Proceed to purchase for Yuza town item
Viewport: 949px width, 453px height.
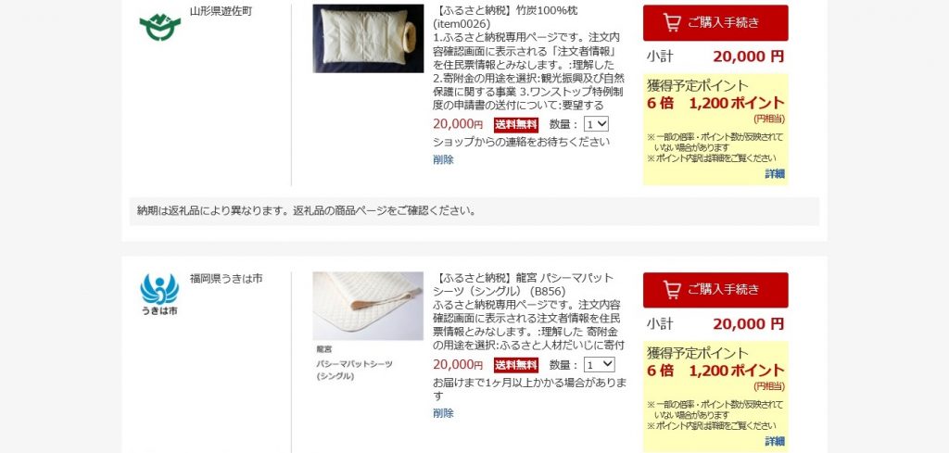click(x=715, y=23)
